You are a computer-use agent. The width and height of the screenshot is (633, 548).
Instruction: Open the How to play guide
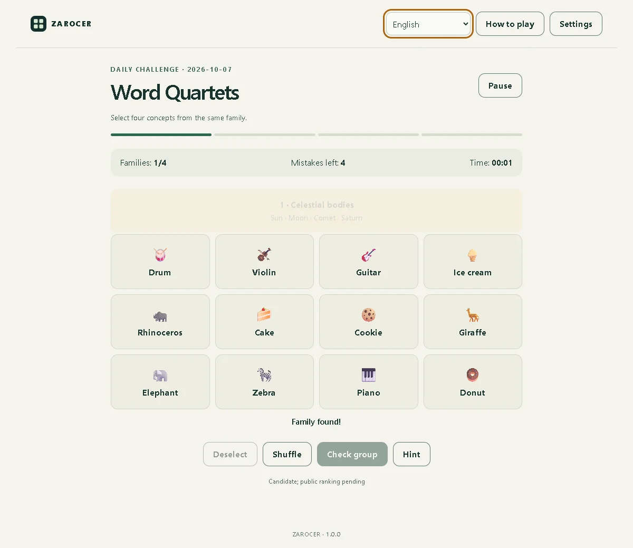click(x=510, y=24)
